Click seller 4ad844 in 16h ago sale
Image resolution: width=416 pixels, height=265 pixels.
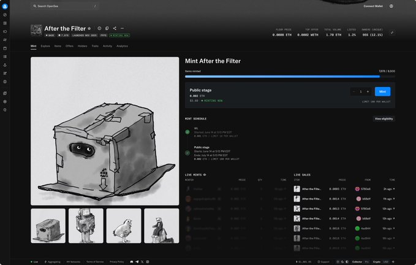(x=363, y=228)
